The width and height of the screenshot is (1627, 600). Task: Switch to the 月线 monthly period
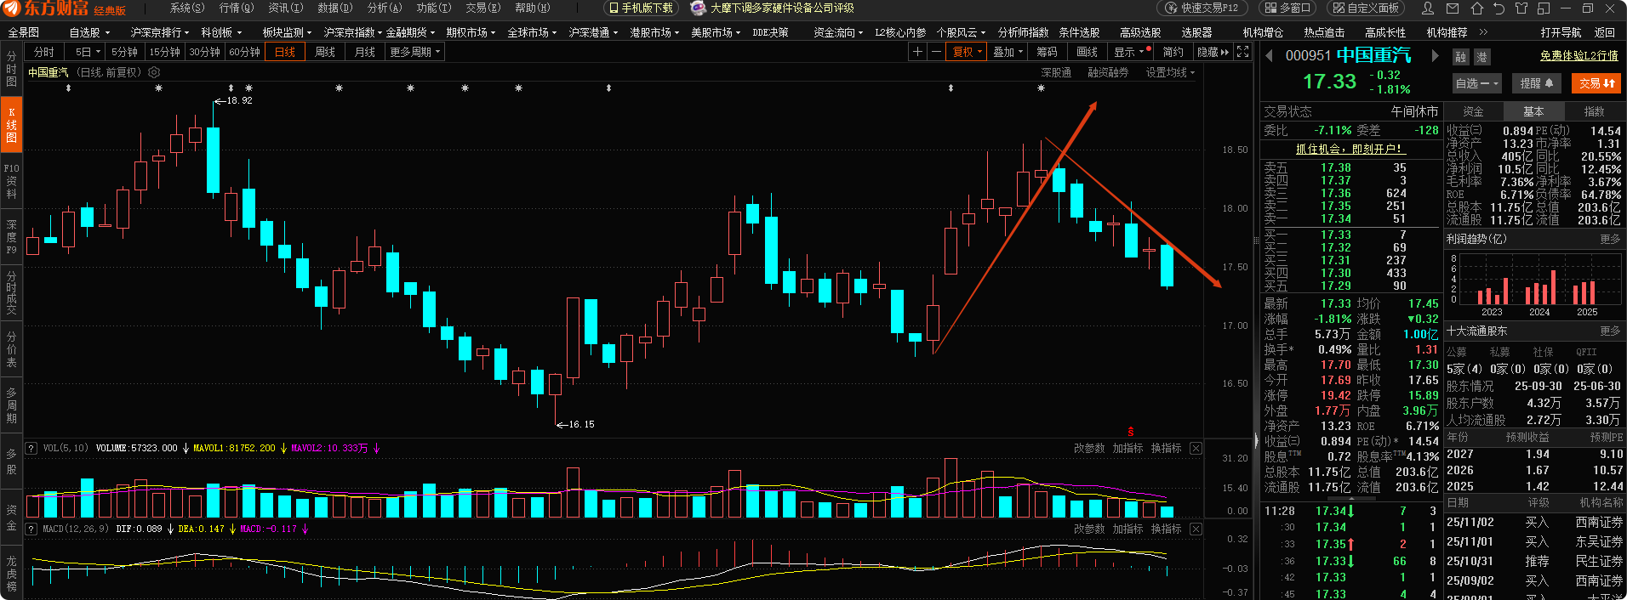tap(365, 52)
